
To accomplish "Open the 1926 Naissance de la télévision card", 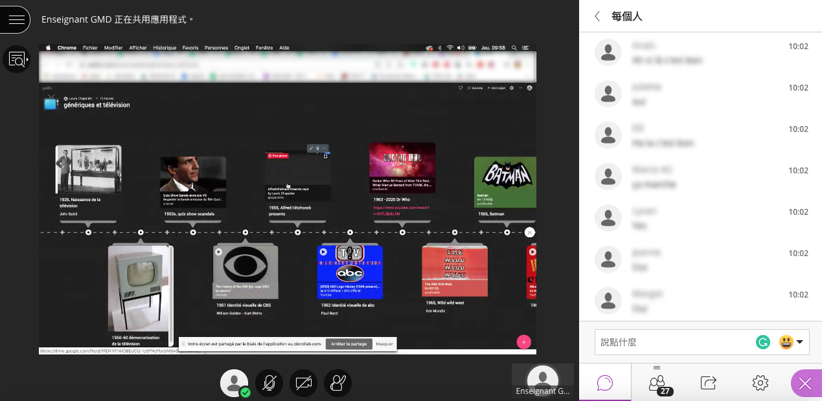I will click(x=88, y=169).
